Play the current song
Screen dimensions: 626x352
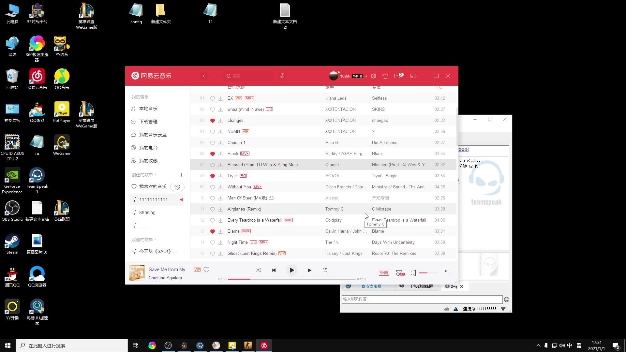[x=292, y=270]
